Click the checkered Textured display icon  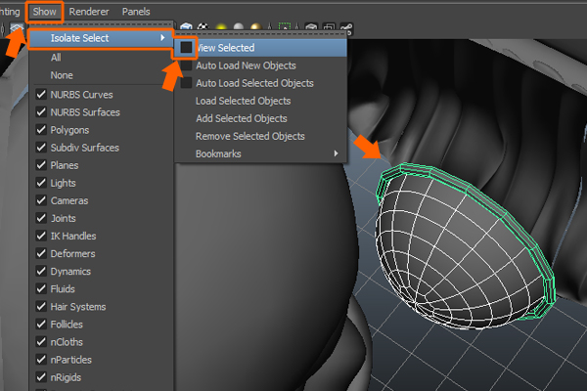coord(203,26)
